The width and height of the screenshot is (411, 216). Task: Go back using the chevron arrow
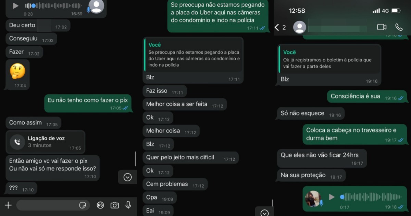point(277,27)
